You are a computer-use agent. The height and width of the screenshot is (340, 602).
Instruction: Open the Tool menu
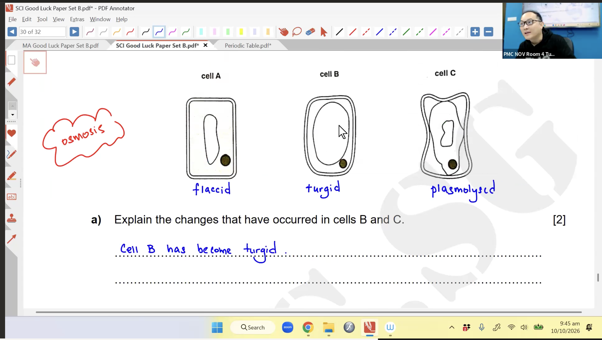point(42,19)
